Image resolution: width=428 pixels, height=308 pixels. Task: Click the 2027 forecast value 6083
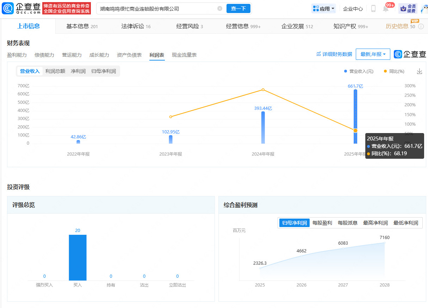point(343,243)
